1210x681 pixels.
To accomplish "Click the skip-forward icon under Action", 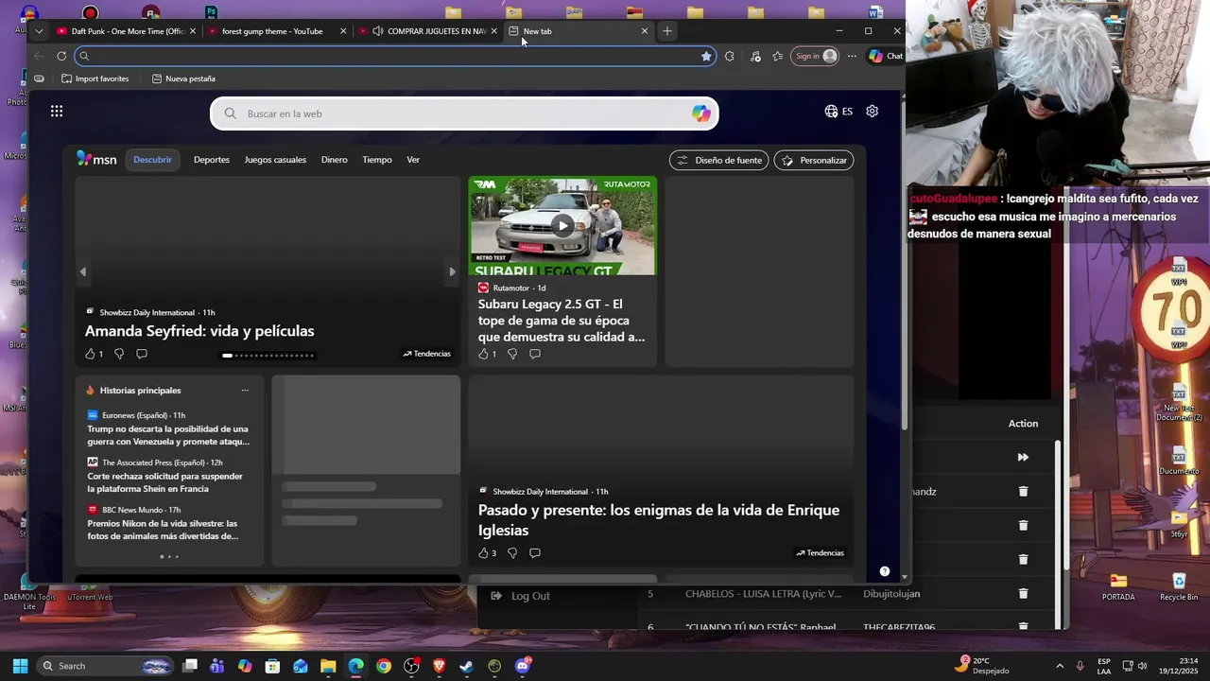I will pyautogui.click(x=1023, y=457).
